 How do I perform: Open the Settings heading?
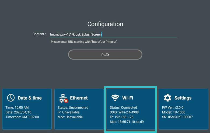point(183,98)
